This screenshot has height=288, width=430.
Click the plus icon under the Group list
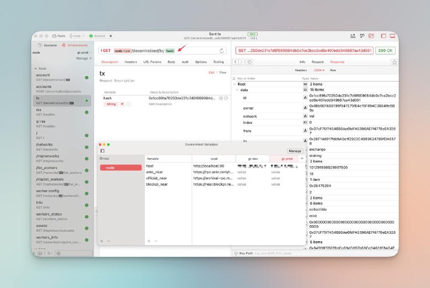tap(101, 241)
